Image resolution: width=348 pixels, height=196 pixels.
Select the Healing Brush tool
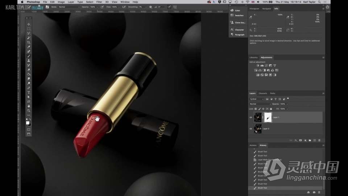coord(29,51)
